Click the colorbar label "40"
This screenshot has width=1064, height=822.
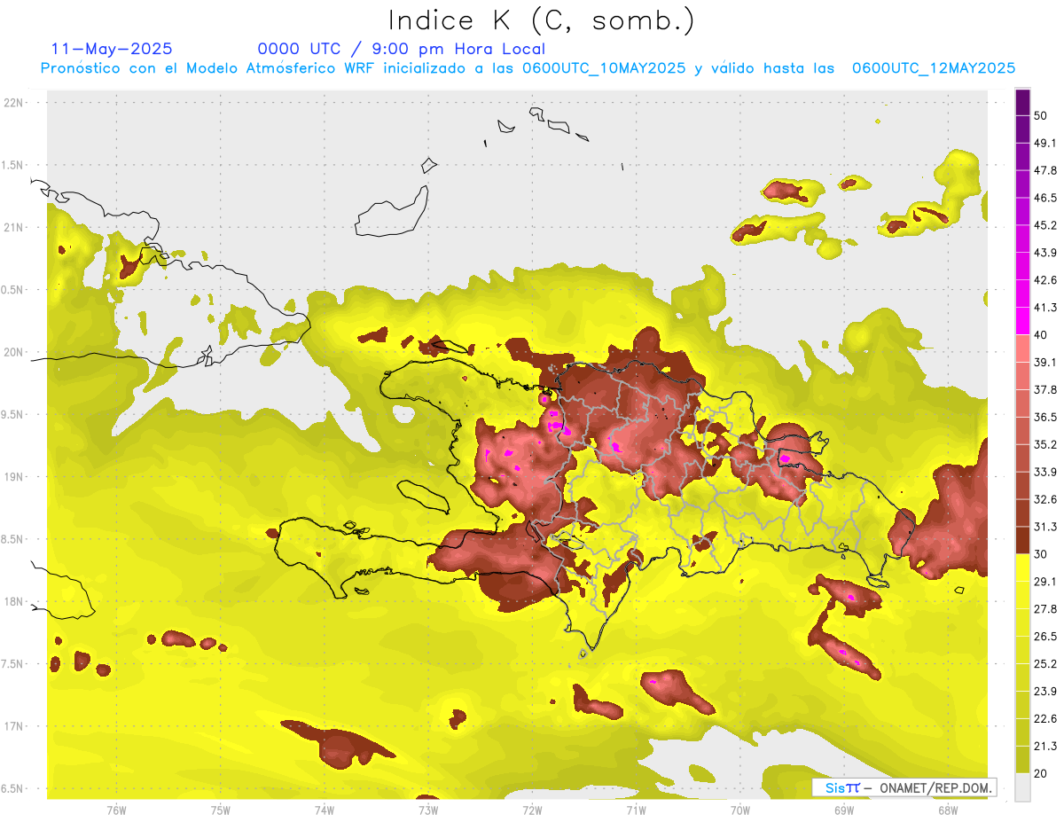[x=1041, y=335]
